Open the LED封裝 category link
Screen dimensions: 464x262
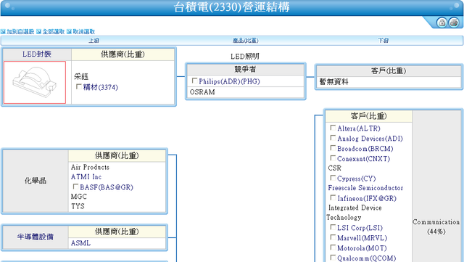click(37, 54)
